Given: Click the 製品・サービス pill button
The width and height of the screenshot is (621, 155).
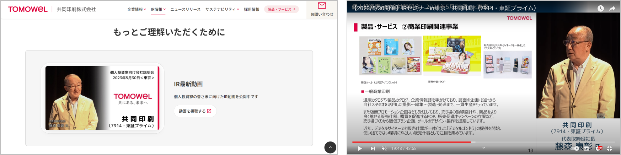Looking at the screenshot, I should (282, 9).
